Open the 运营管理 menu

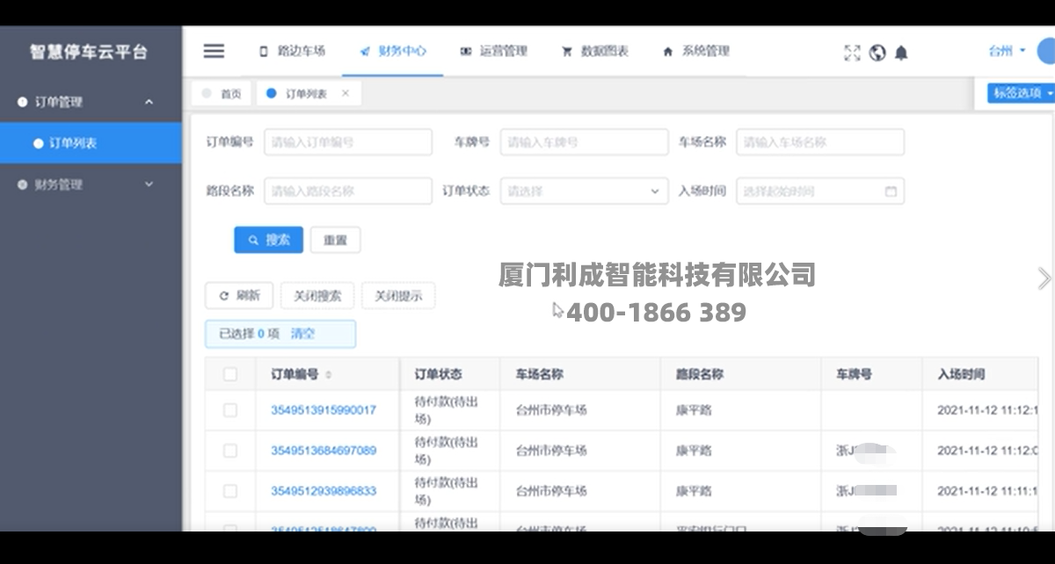(494, 51)
